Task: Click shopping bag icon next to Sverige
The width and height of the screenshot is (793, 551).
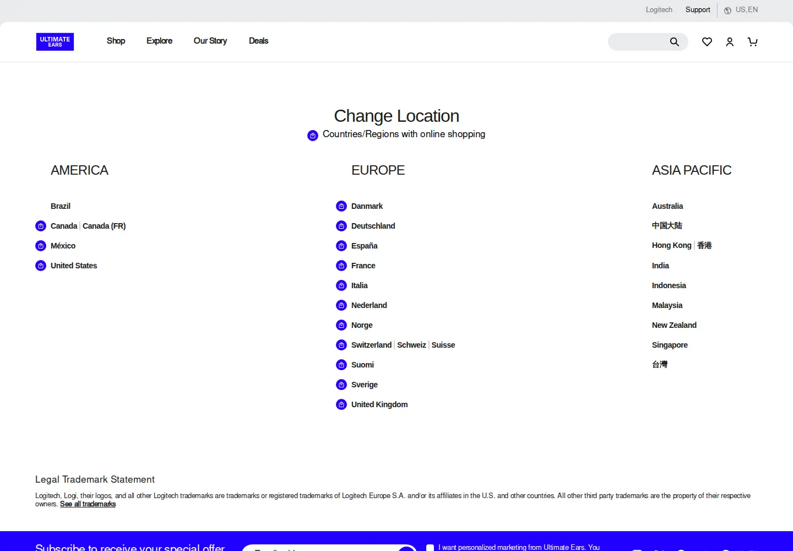Action: pos(341,385)
